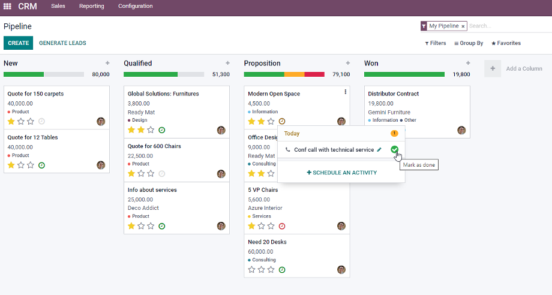Expand the Group By dropdown

pyautogui.click(x=469, y=43)
